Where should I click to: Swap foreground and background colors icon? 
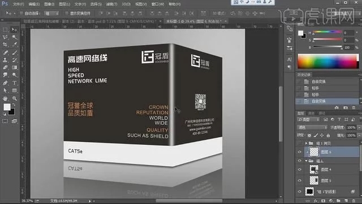(x=14, y=105)
